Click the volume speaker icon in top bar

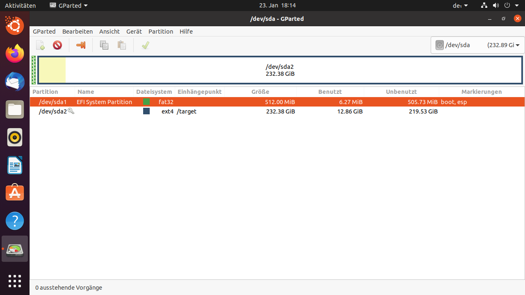[496, 5]
